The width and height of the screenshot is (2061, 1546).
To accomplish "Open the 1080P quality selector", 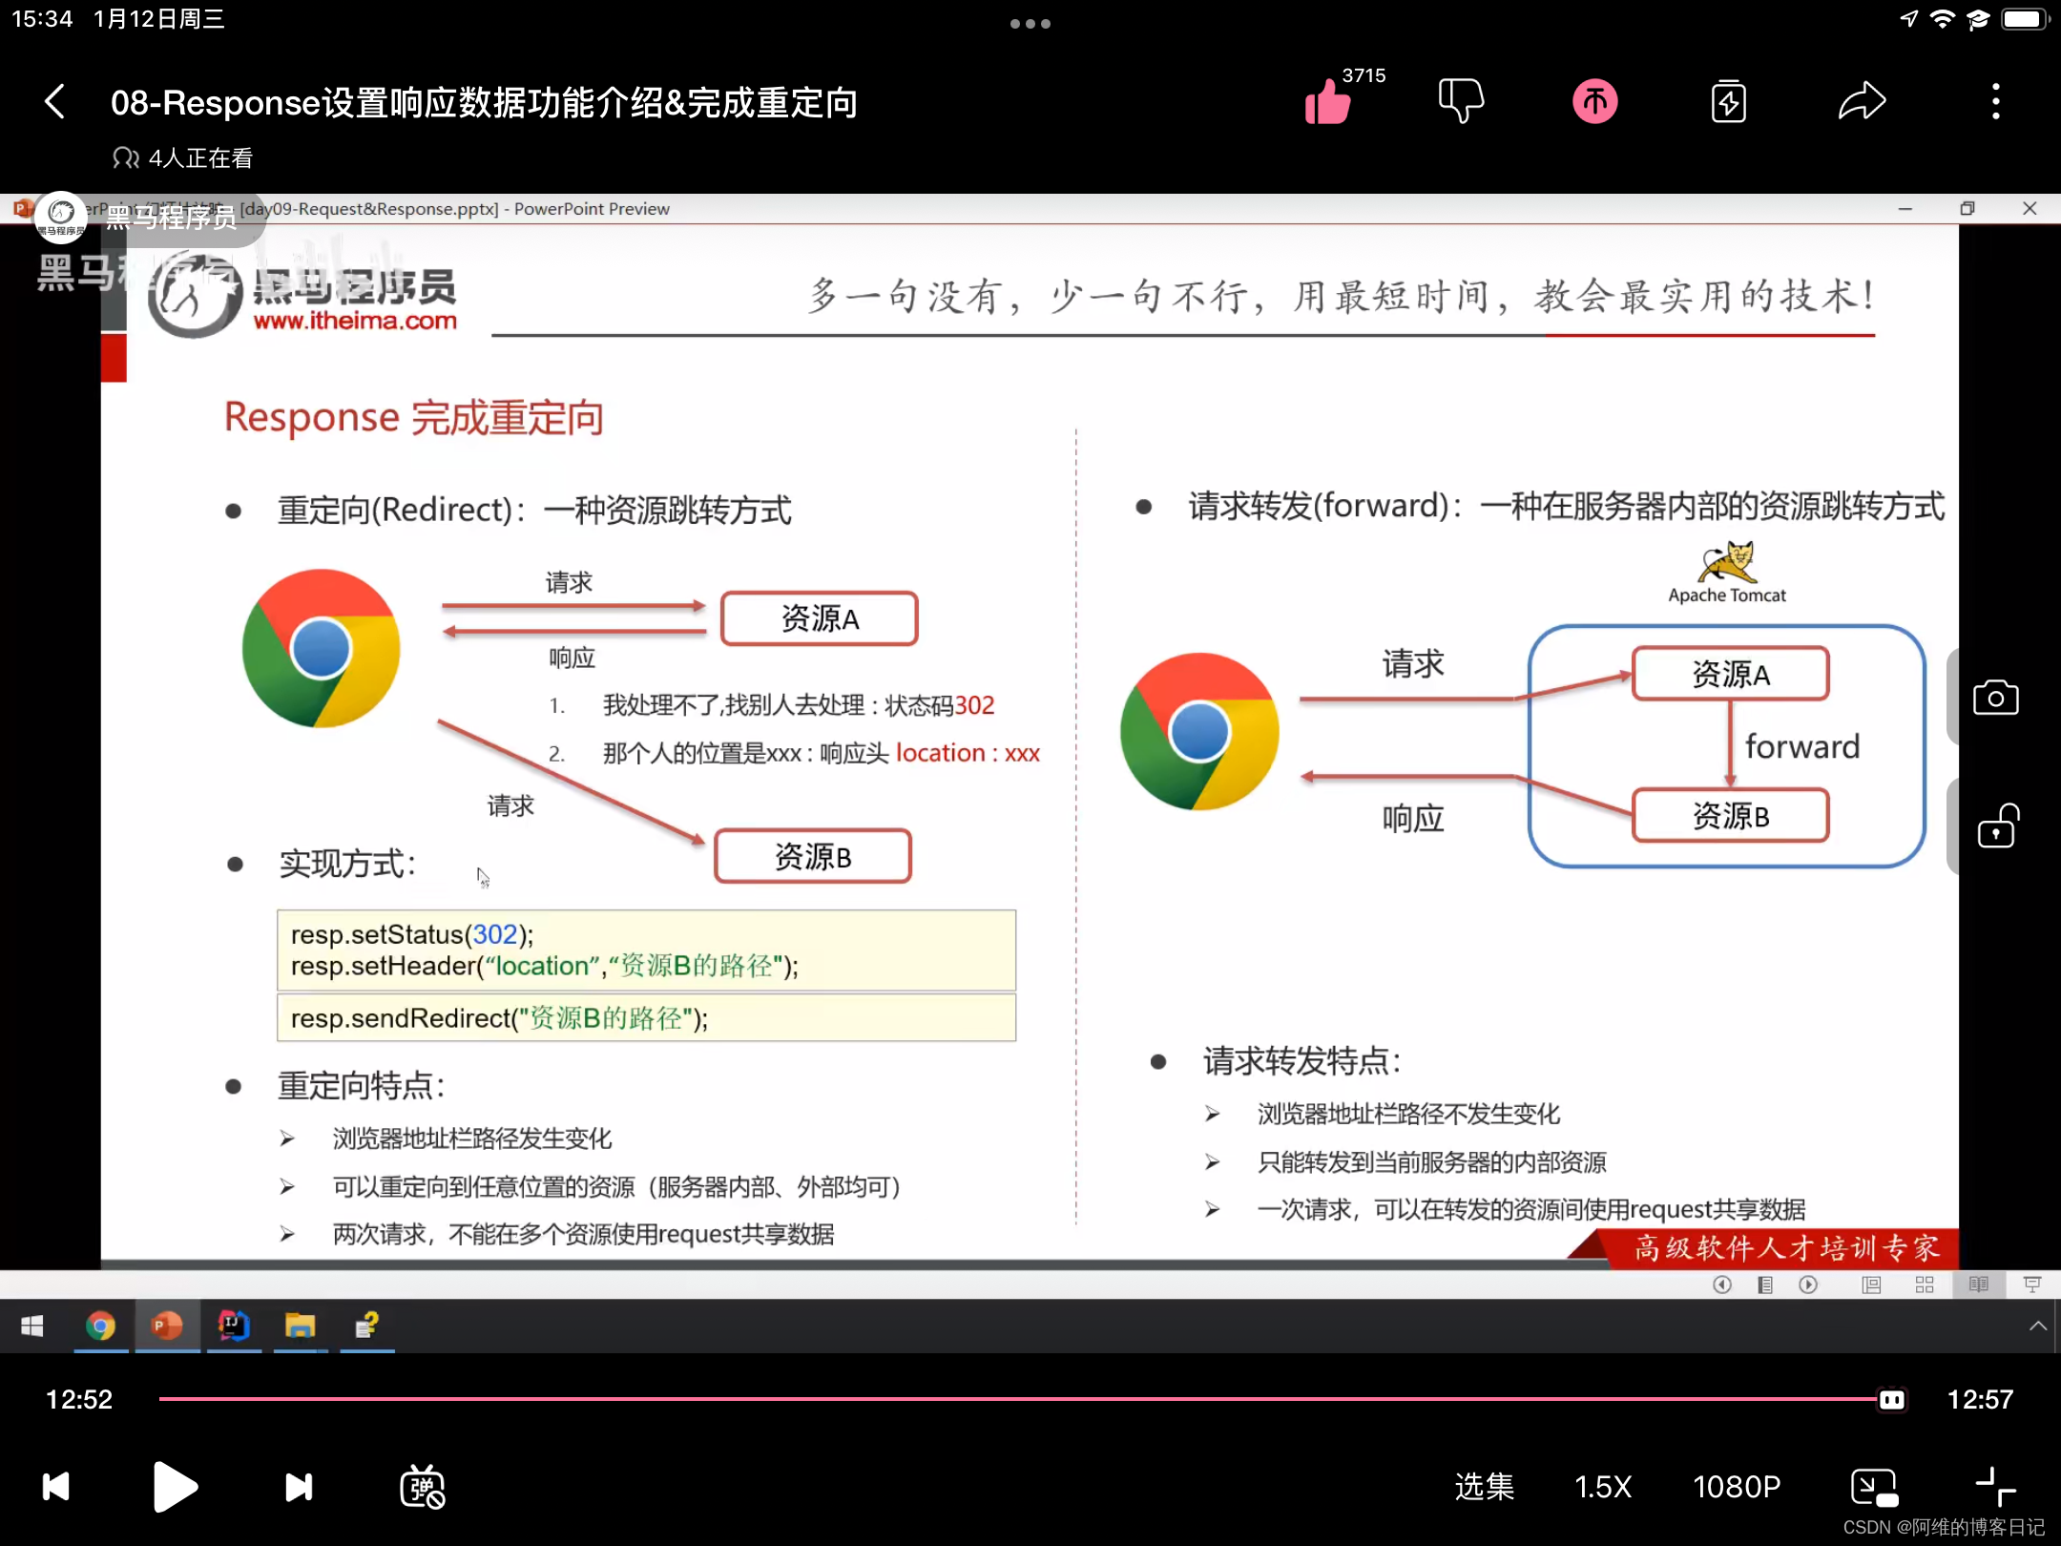I will point(1737,1487).
